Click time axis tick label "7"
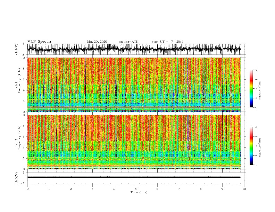The height and width of the screenshot is (212, 275). (x=179, y=189)
